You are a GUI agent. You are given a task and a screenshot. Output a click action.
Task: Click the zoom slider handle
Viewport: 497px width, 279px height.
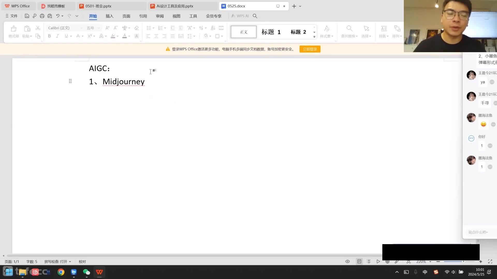[x=463, y=262]
